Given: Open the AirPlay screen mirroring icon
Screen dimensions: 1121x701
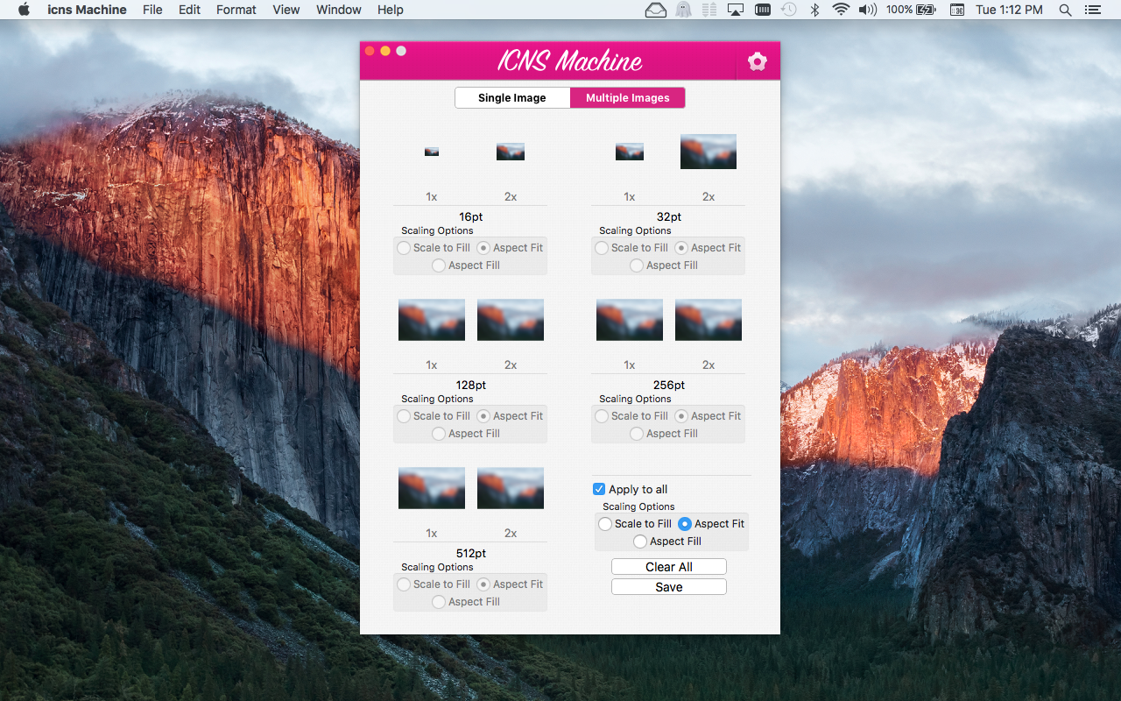Looking at the screenshot, I should [736, 10].
